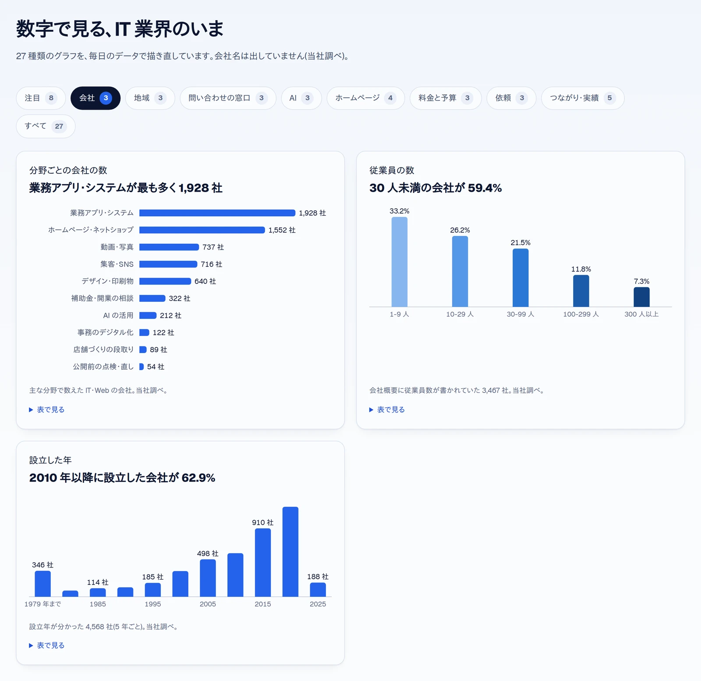Show all 27 charts with すべて tab
701x681 pixels.
click(x=46, y=126)
